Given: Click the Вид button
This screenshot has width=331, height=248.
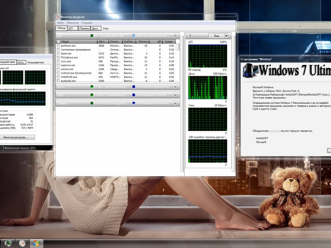Looking at the screenshot, I should pos(216,36).
